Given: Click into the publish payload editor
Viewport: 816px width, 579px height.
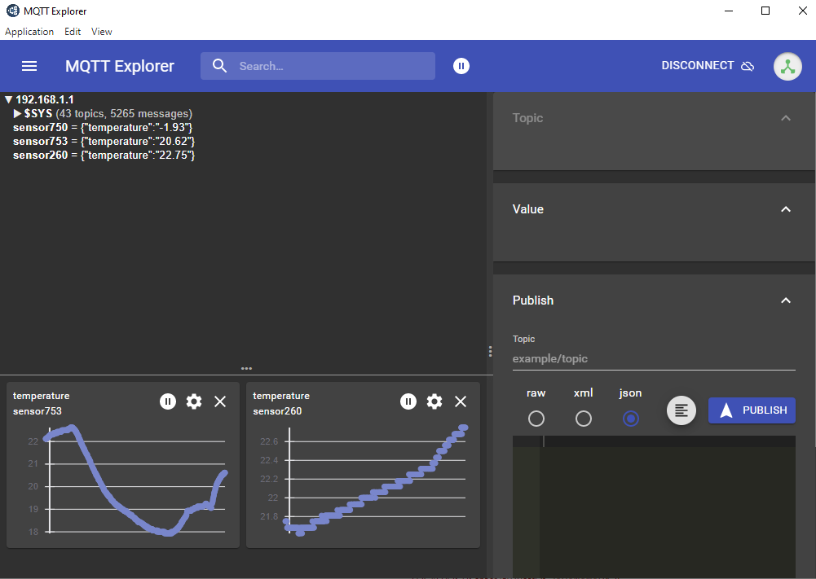Looking at the screenshot, I should pyautogui.click(x=654, y=507).
